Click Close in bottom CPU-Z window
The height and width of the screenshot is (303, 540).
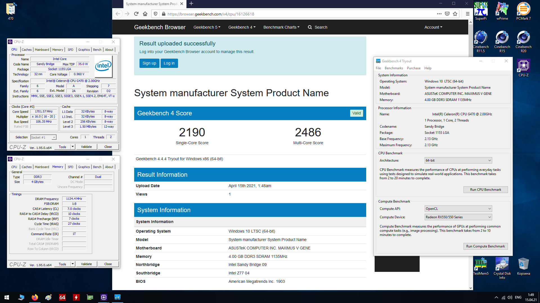[108, 264]
